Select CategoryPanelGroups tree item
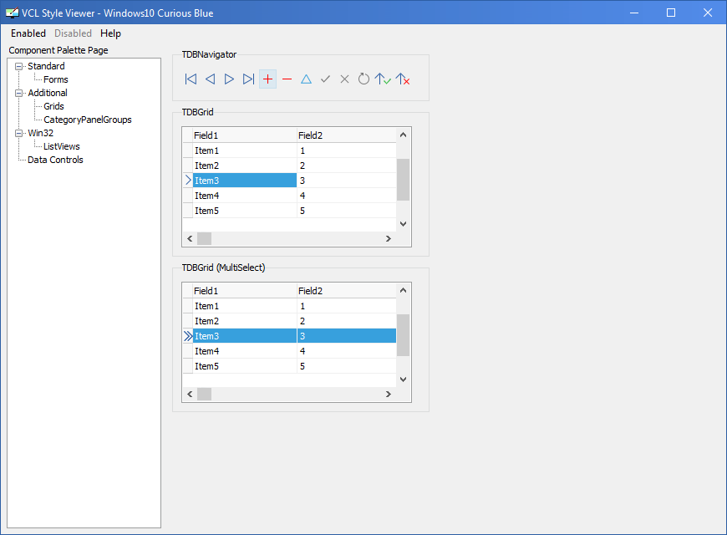The width and height of the screenshot is (727, 535). [88, 120]
